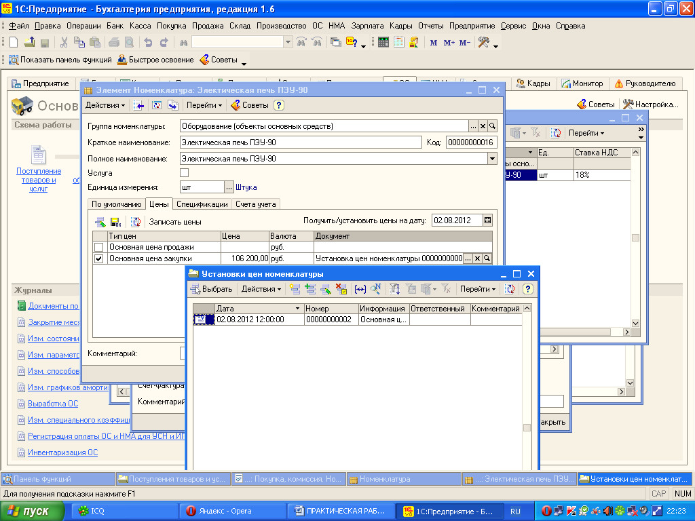
Task: Click the Выбрать button in Установки цен
Action: tap(212, 289)
